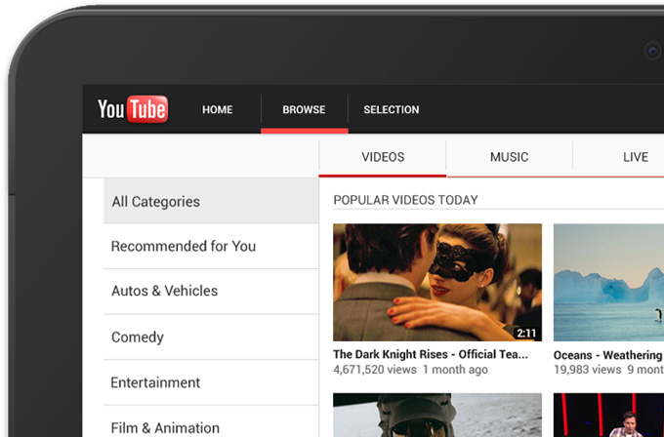Click 'The Dark Knight Rises - Official Tea...' title
Viewport: 664px width, 437px height.
(x=431, y=354)
